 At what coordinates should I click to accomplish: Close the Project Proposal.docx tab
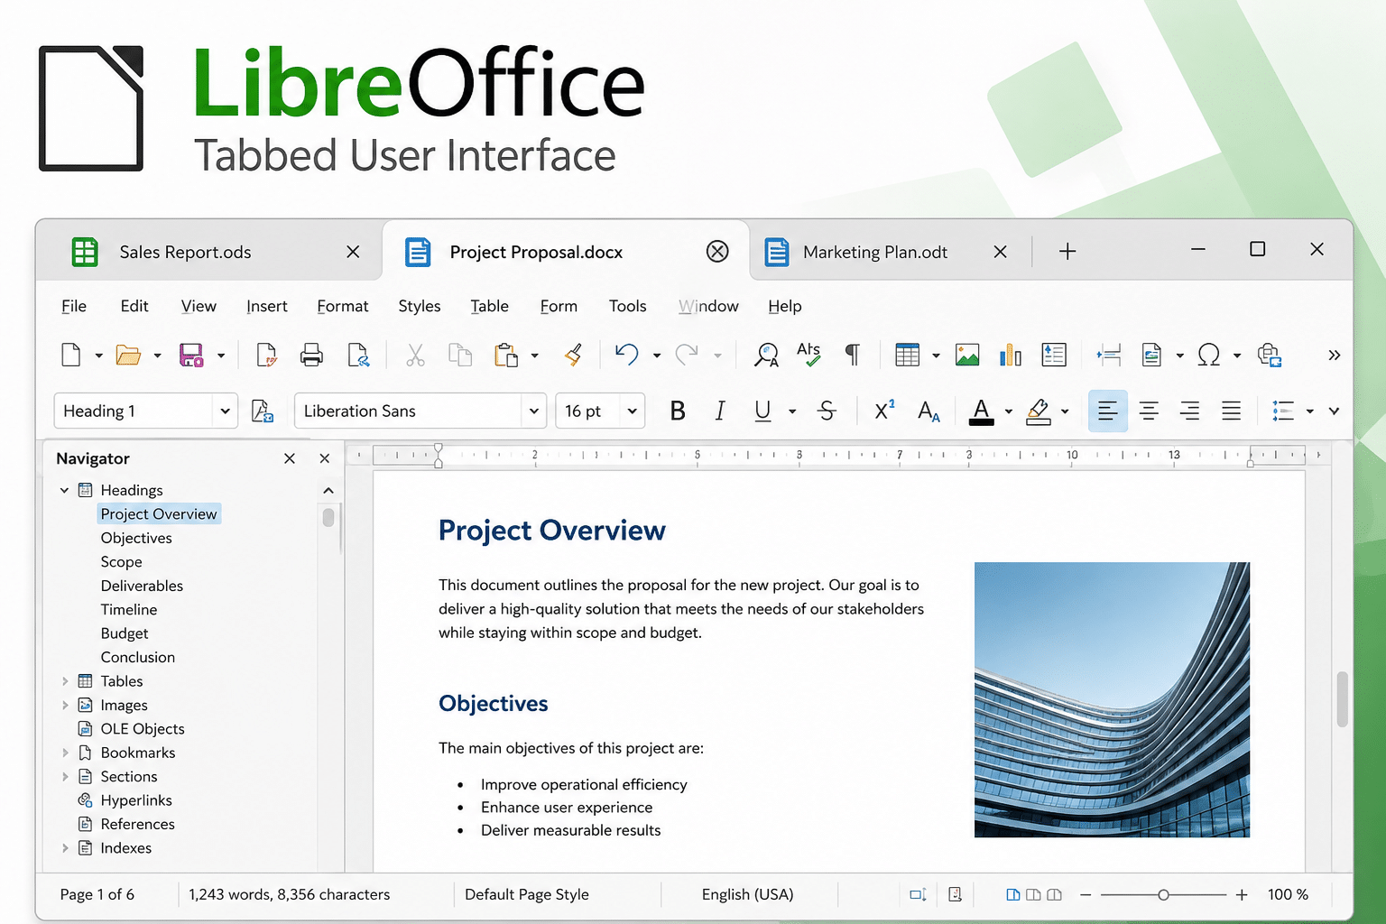[x=717, y=251]
